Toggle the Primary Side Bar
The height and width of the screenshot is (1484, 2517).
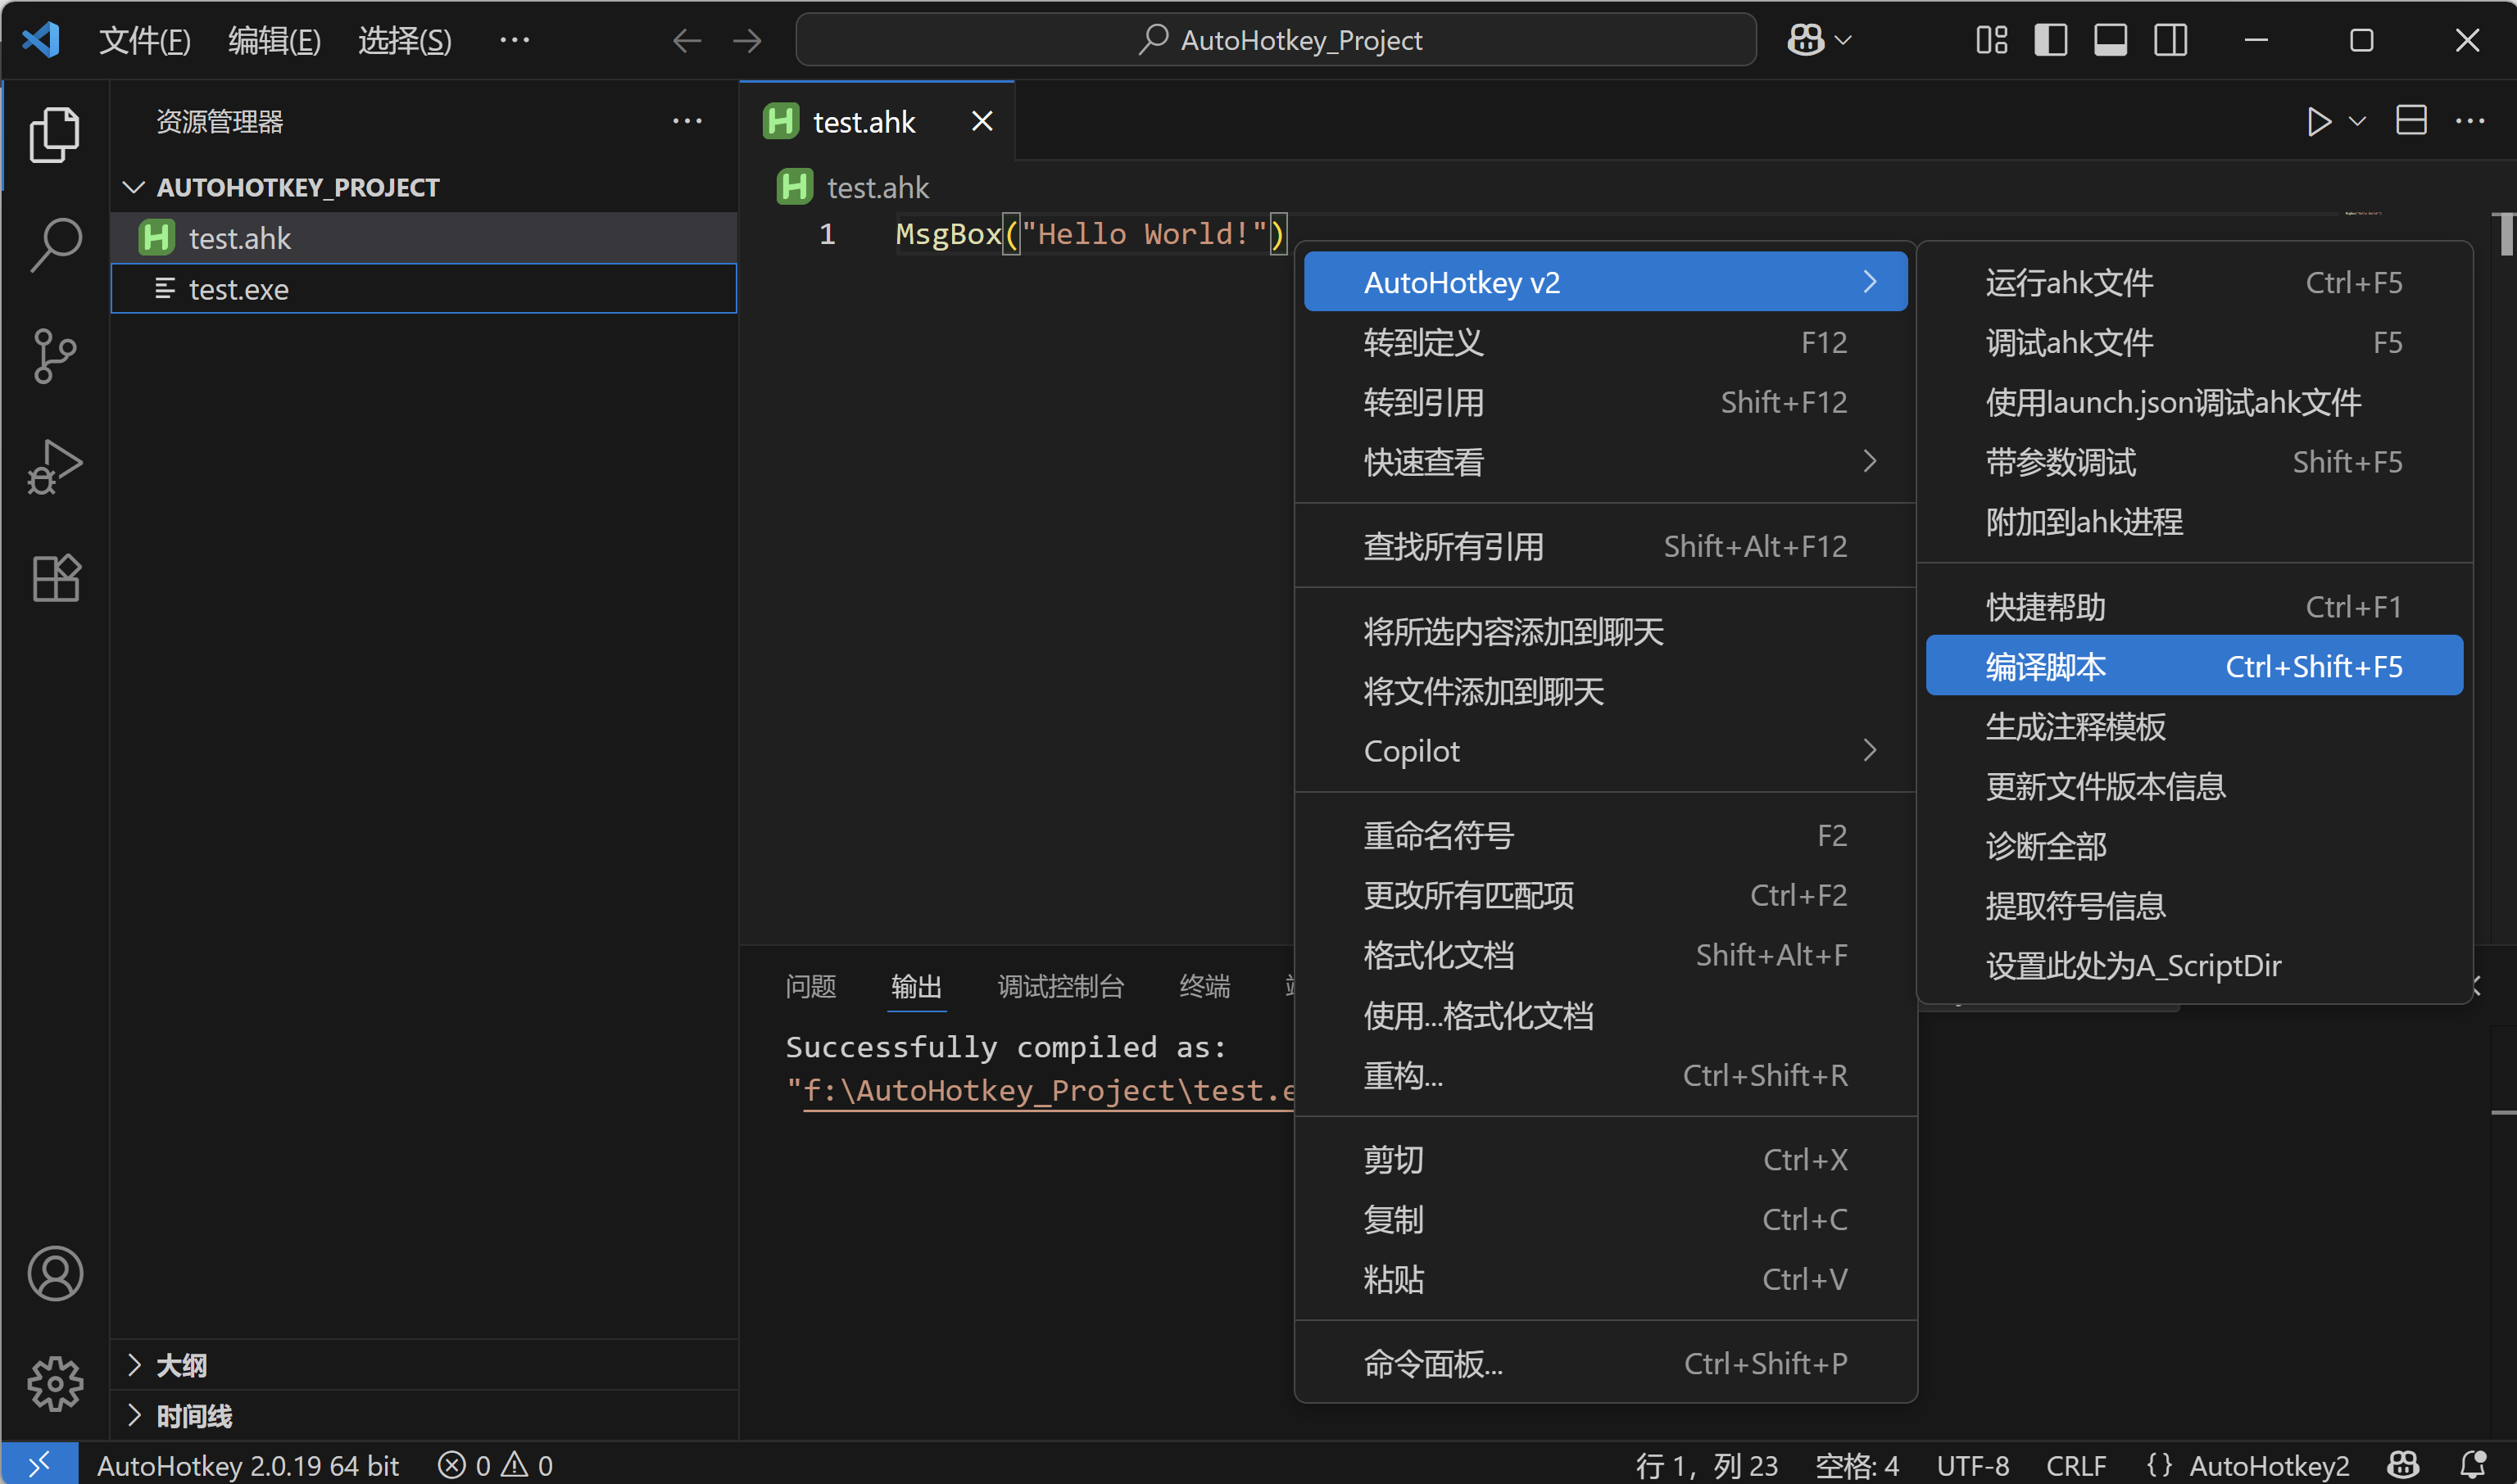[2051, 40]
